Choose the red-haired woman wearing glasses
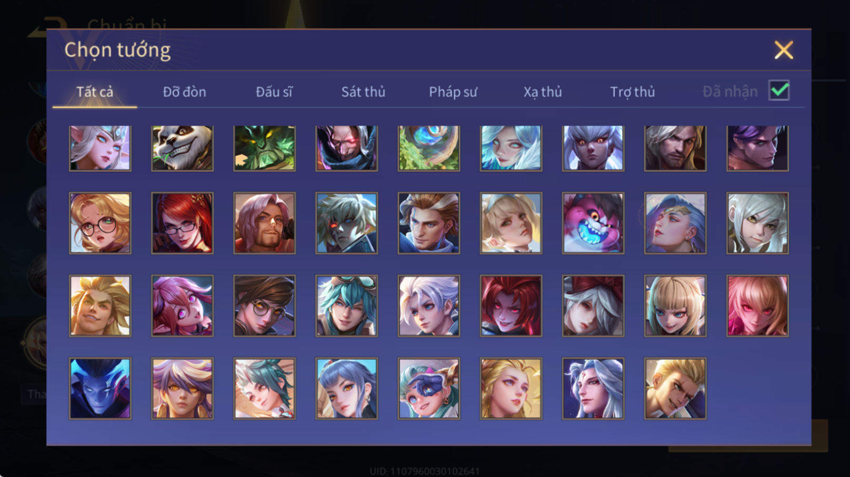This screenshot has height=477, width=850. click(x=182, y=223)
